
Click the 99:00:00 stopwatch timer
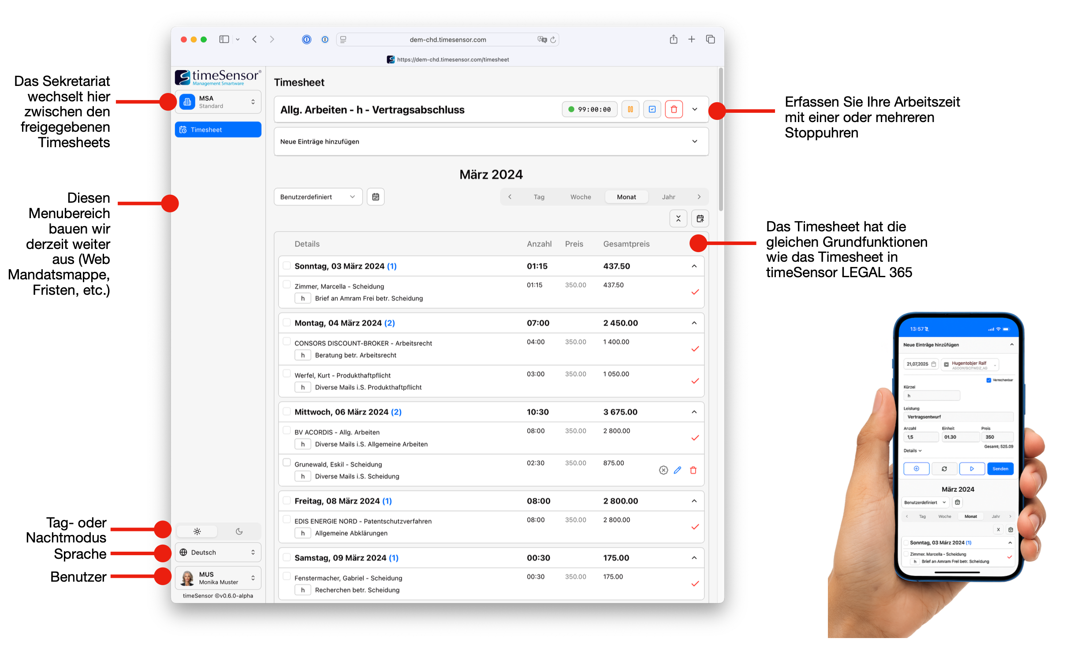coord(589,109)
